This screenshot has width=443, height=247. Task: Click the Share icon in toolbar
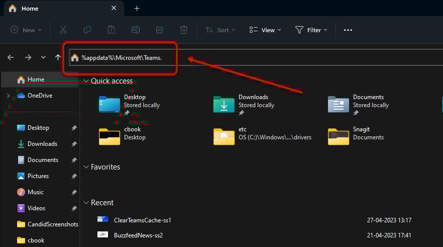(160, 30)
